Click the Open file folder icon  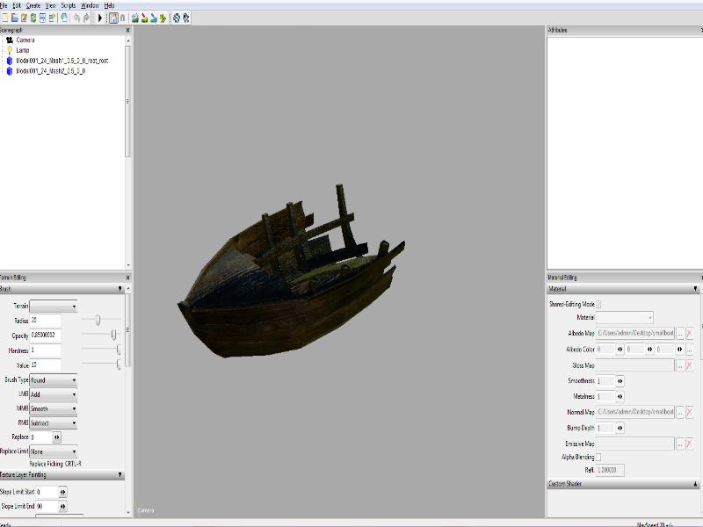(x=15, y=18)
